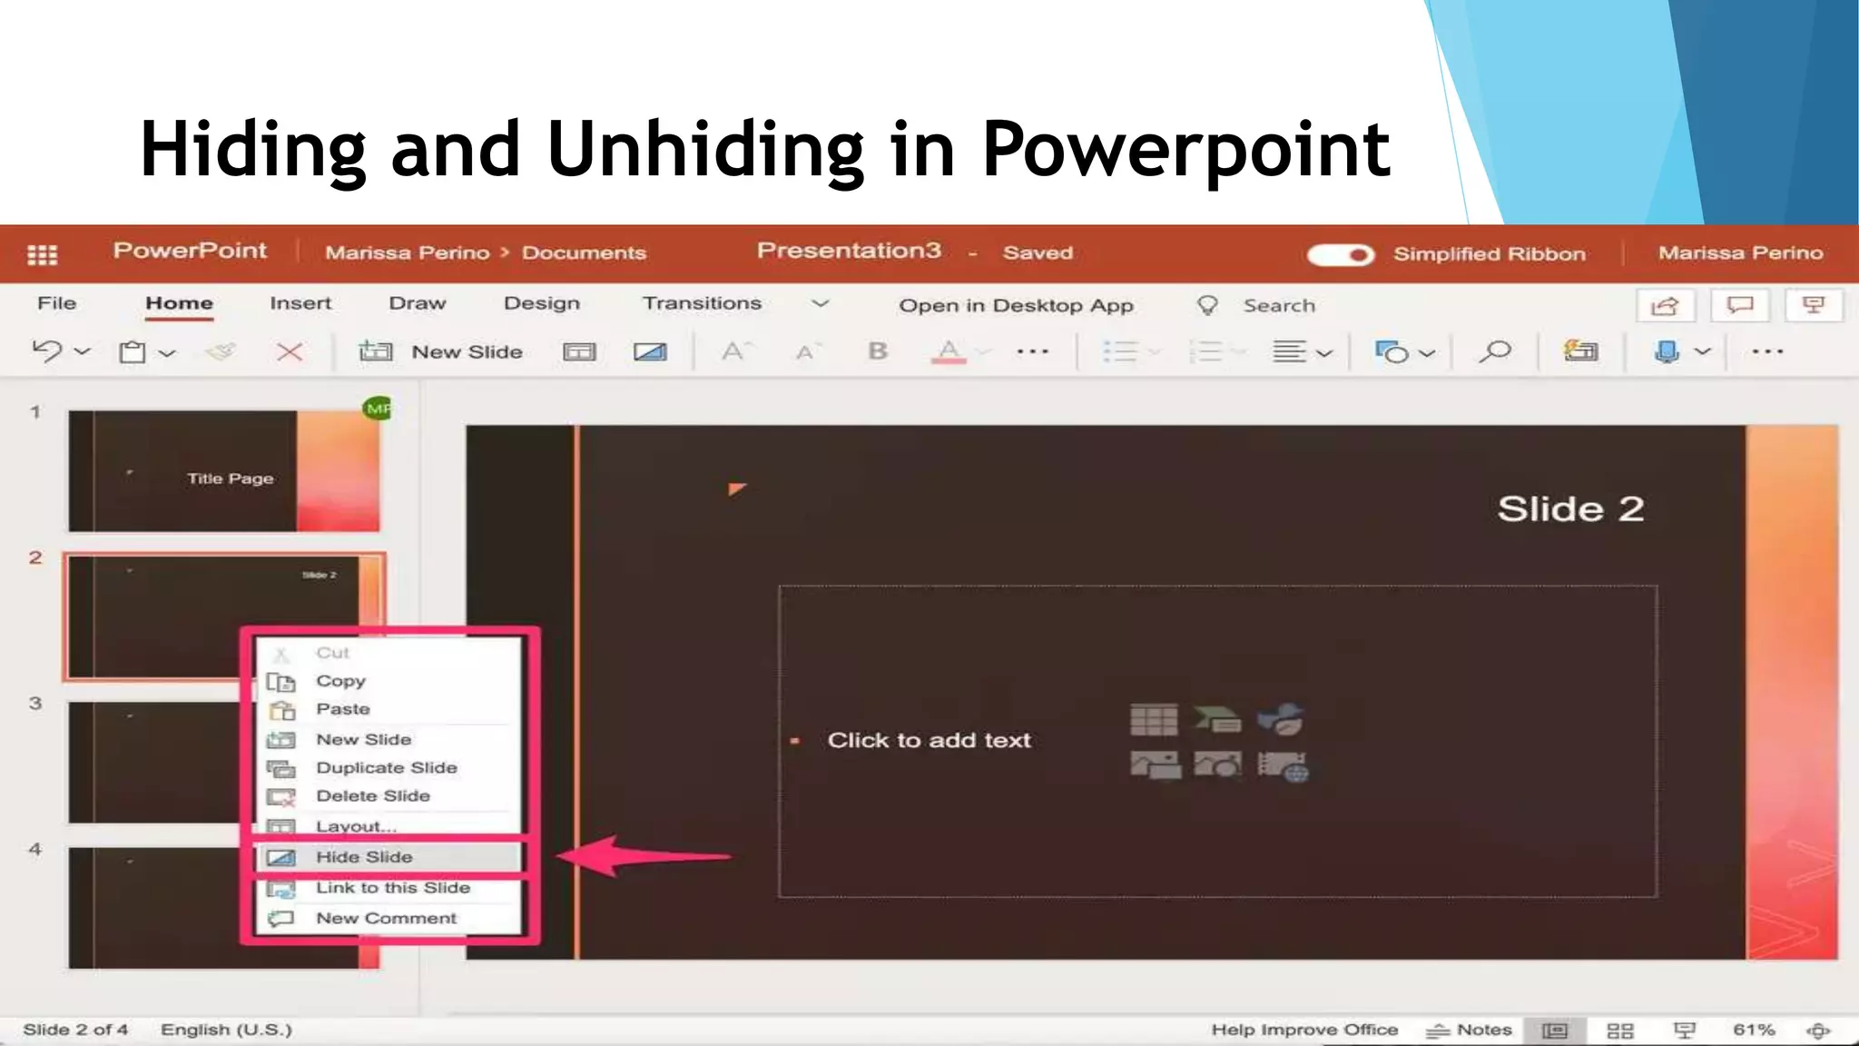Click the slide Layout icon in toolbar
This screenshot has width=1859, height=1046.
click(x=579, y=351)
